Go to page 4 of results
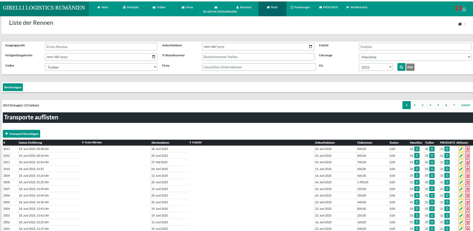The width and height of the screenshot is (473, 231). click(x=430, y=105)
